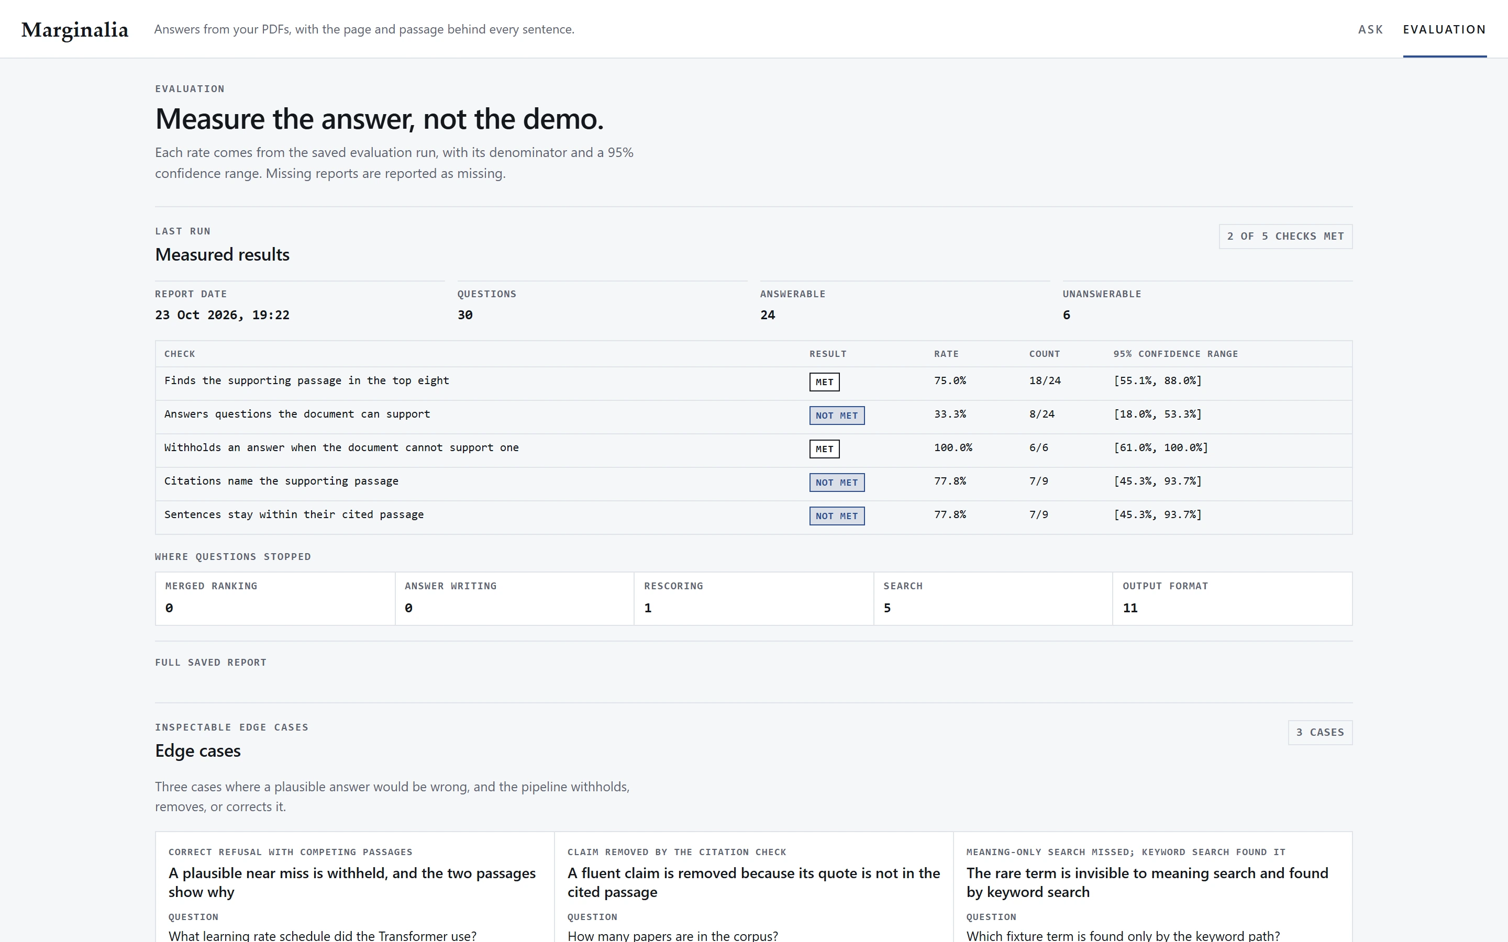Click the Rescoring stop count cell
This screenshot has width=1508, height=942.
(754, 599)
